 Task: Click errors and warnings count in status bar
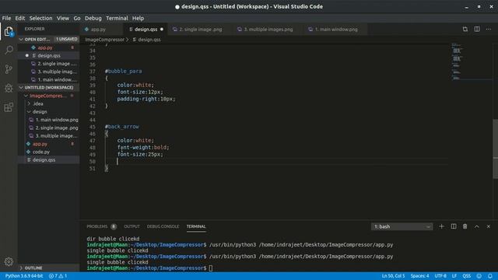58,276
